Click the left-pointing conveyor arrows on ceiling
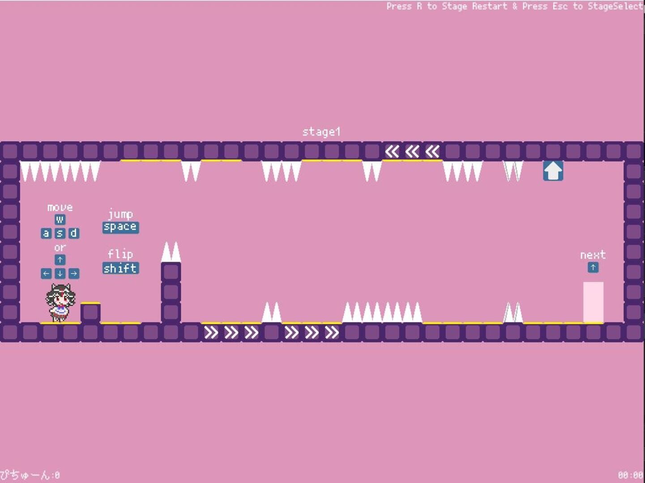Screen dimensions: 645x483 tap(412, 152)
